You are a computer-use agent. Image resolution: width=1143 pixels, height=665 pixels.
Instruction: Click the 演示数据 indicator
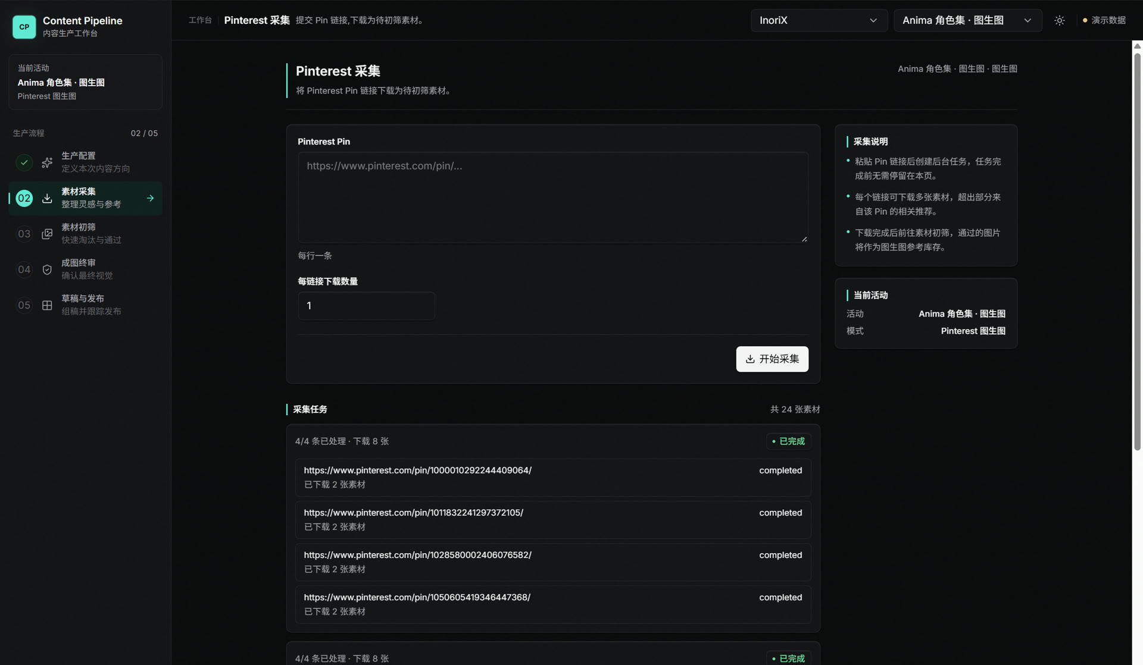click(1104, 20)
